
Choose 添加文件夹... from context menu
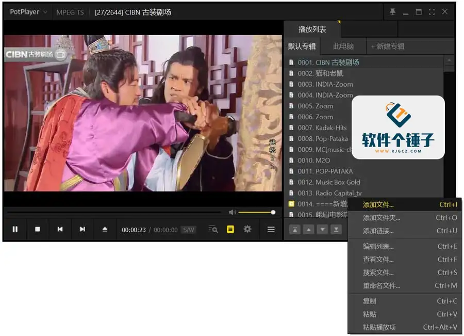pyautogui.click(x=405, y=218)
